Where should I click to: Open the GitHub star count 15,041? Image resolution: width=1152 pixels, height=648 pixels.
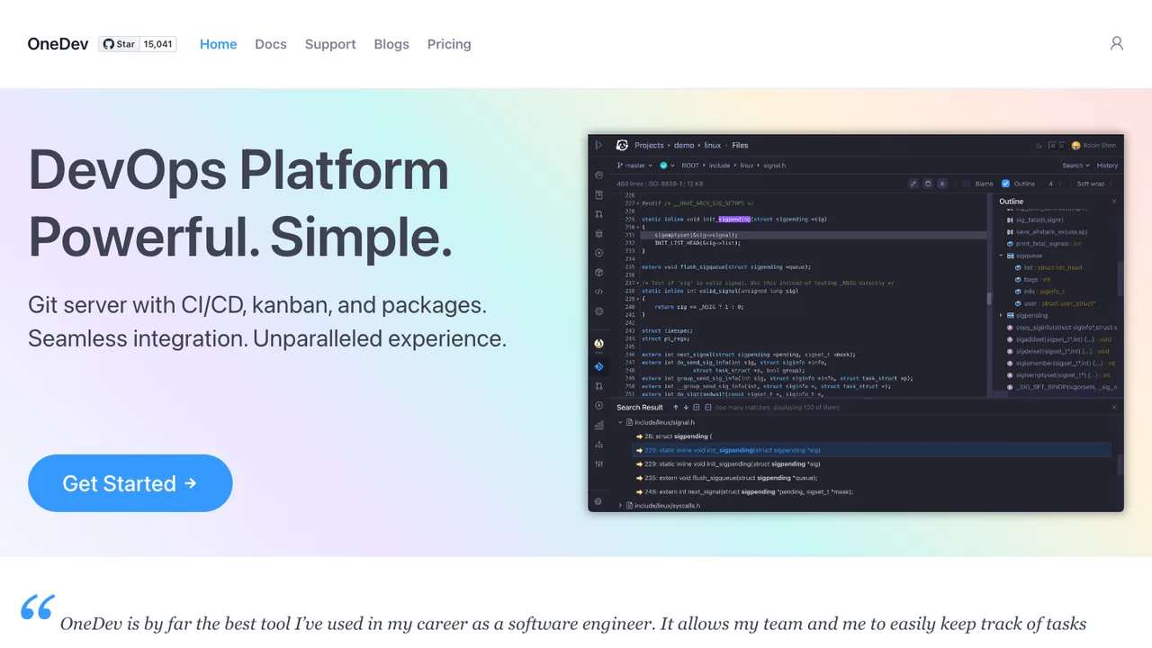(158, 44)
